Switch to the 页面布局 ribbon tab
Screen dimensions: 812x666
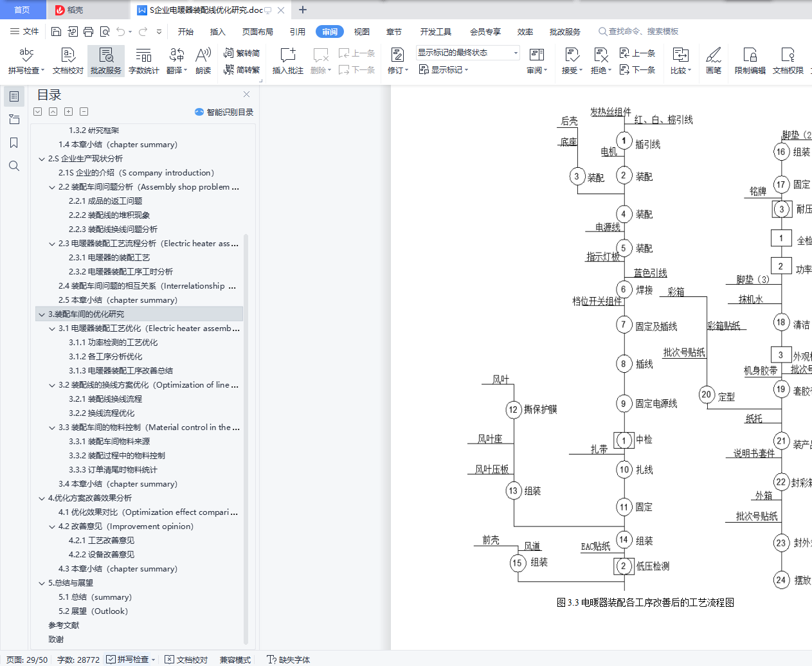click(258, 32)
